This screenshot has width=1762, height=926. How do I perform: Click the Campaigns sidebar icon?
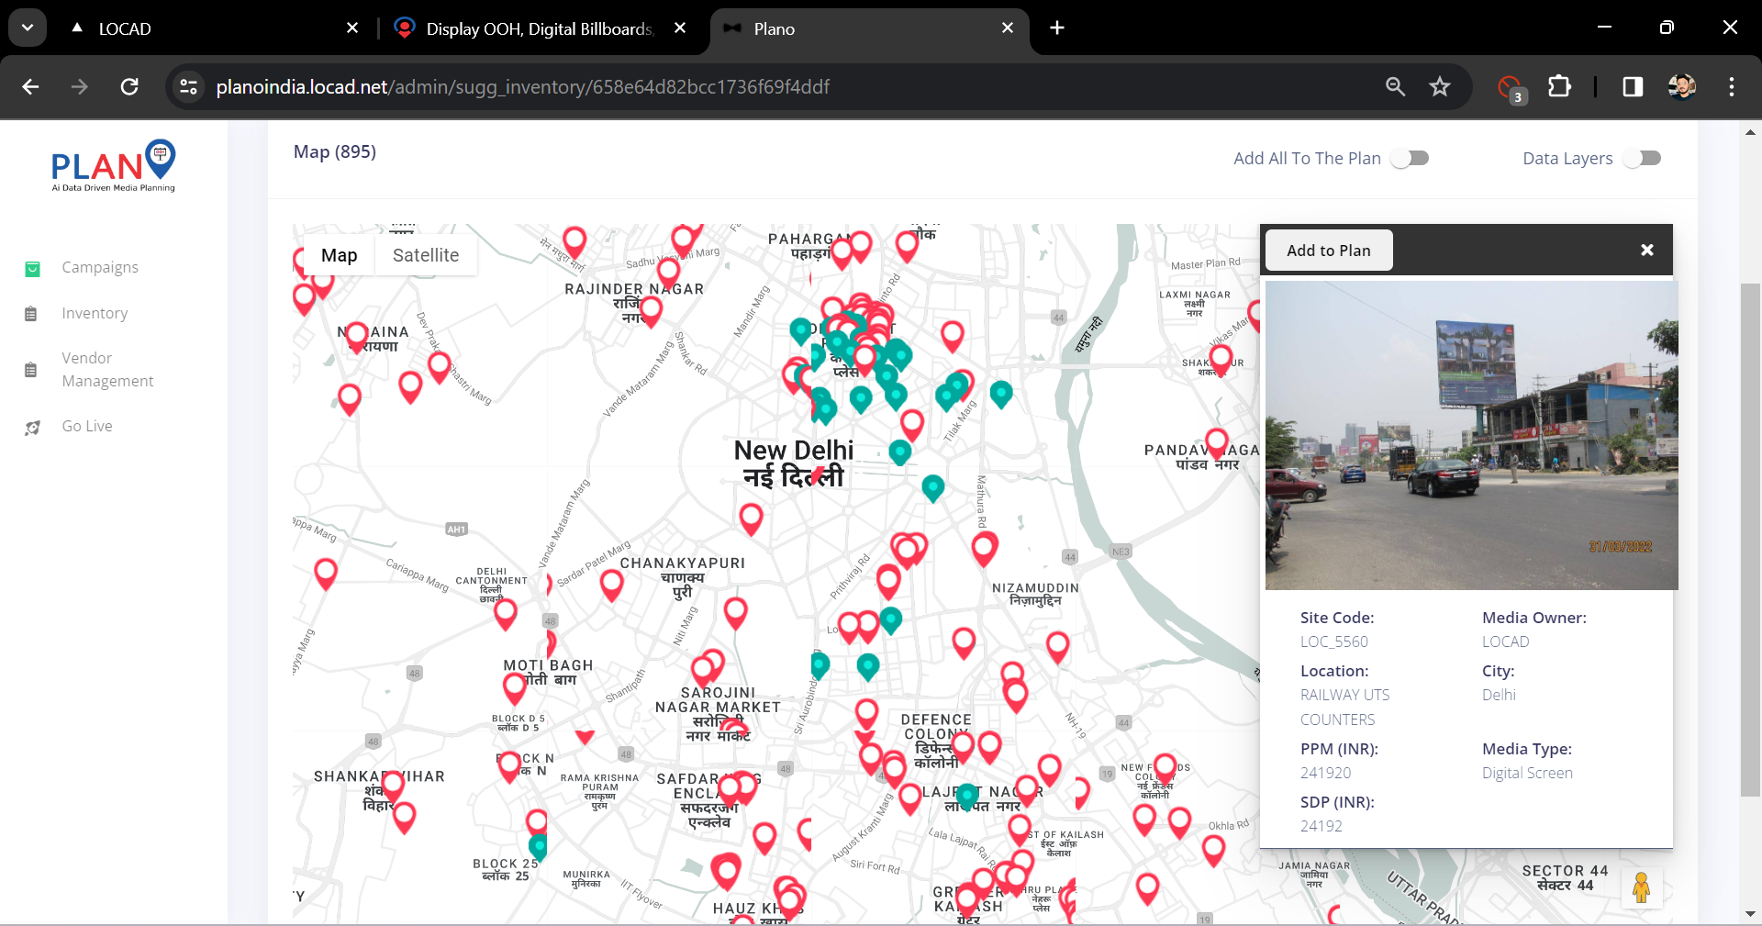point(32,268)
